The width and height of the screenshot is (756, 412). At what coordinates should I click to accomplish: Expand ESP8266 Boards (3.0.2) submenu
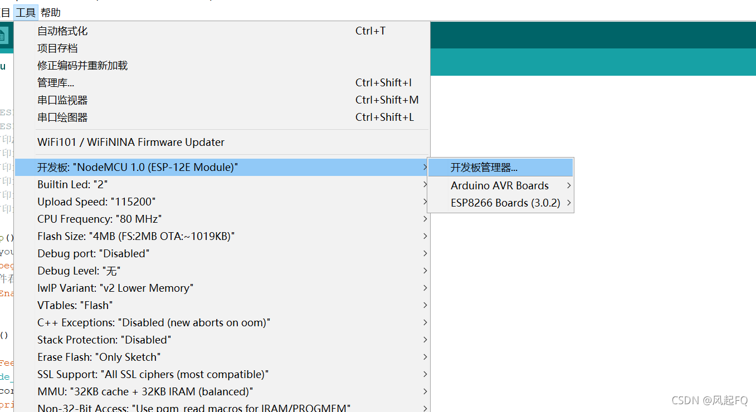(505, 203)
